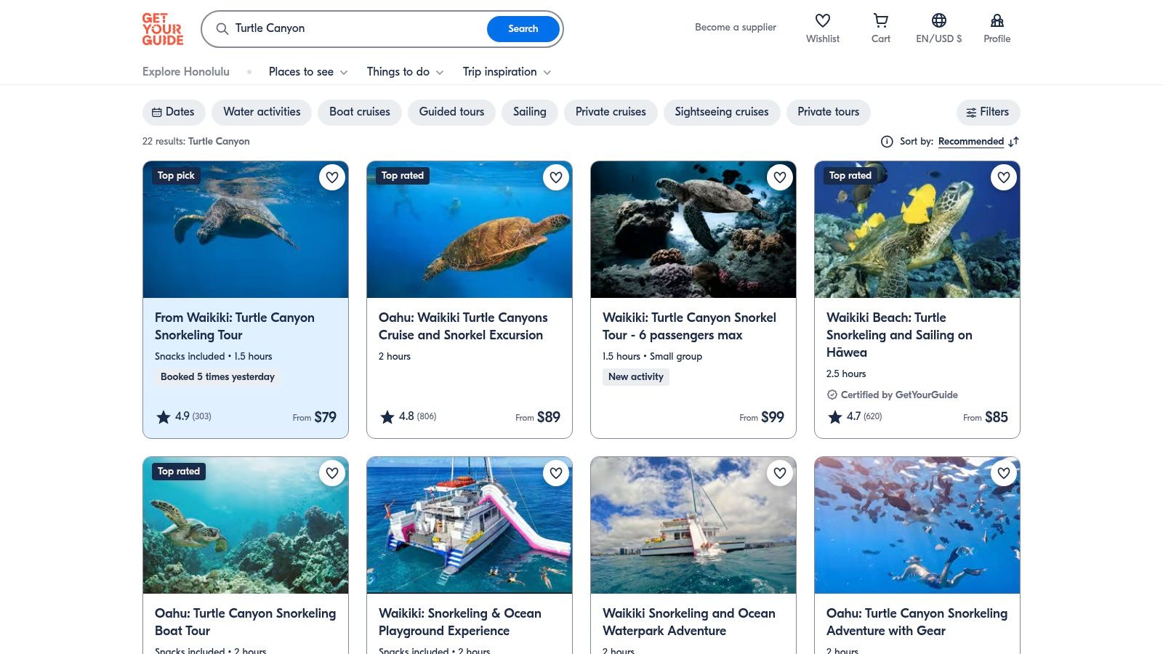Open Oahu: Waikiki Turtle Canyons Cruise title

463,326
